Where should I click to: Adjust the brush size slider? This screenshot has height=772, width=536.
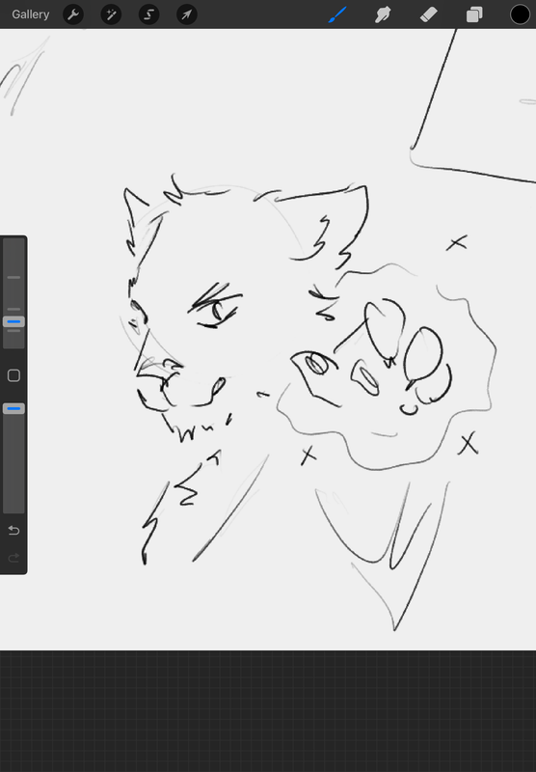click(13, 322)
